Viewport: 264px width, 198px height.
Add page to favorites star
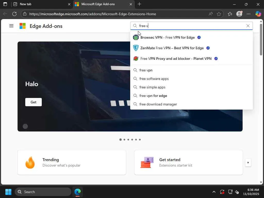[219, 14]
